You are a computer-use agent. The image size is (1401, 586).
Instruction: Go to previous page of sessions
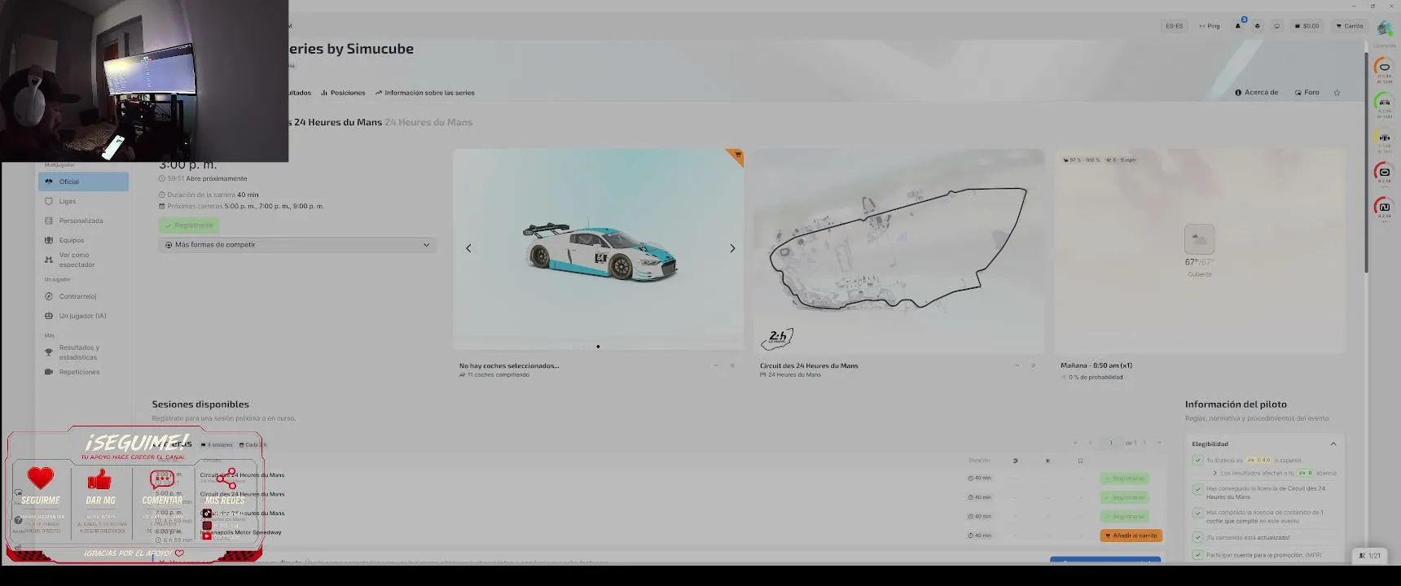(x=1091, y=443)
